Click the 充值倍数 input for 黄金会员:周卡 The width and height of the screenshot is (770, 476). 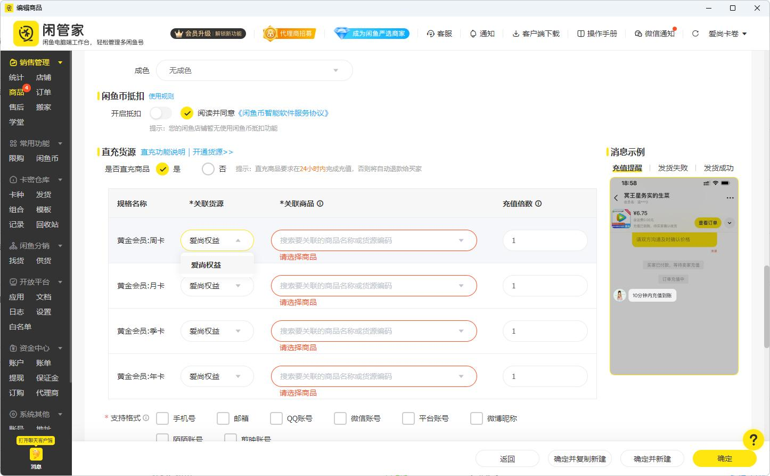(x=544, y=240)
